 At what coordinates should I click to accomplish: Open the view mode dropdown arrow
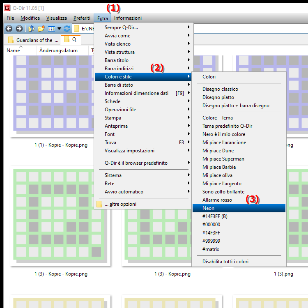click(59, 29)
